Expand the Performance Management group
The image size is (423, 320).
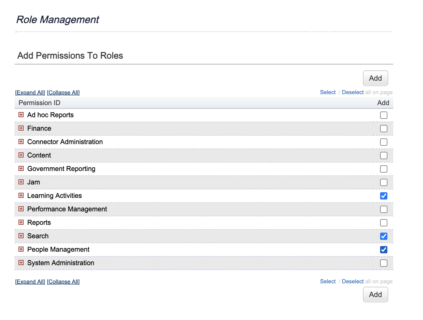coord(21,209)
